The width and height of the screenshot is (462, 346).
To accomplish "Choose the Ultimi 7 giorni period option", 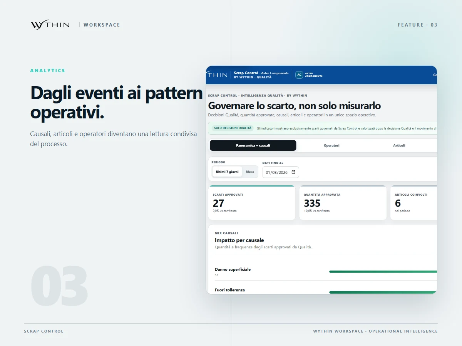I will [227, 172].
